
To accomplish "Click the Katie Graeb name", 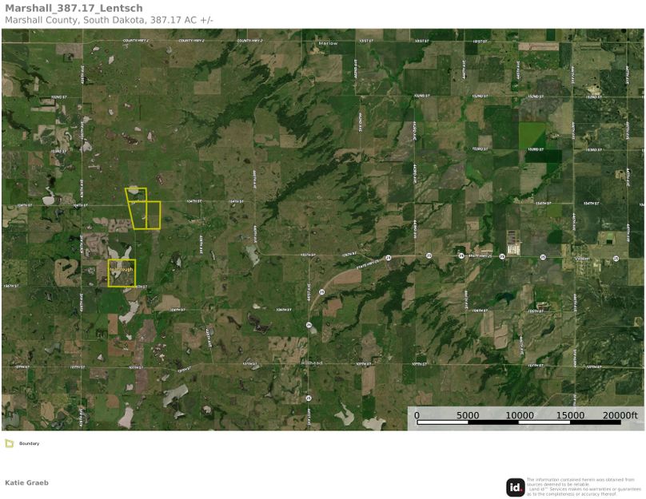I will 26,482.
